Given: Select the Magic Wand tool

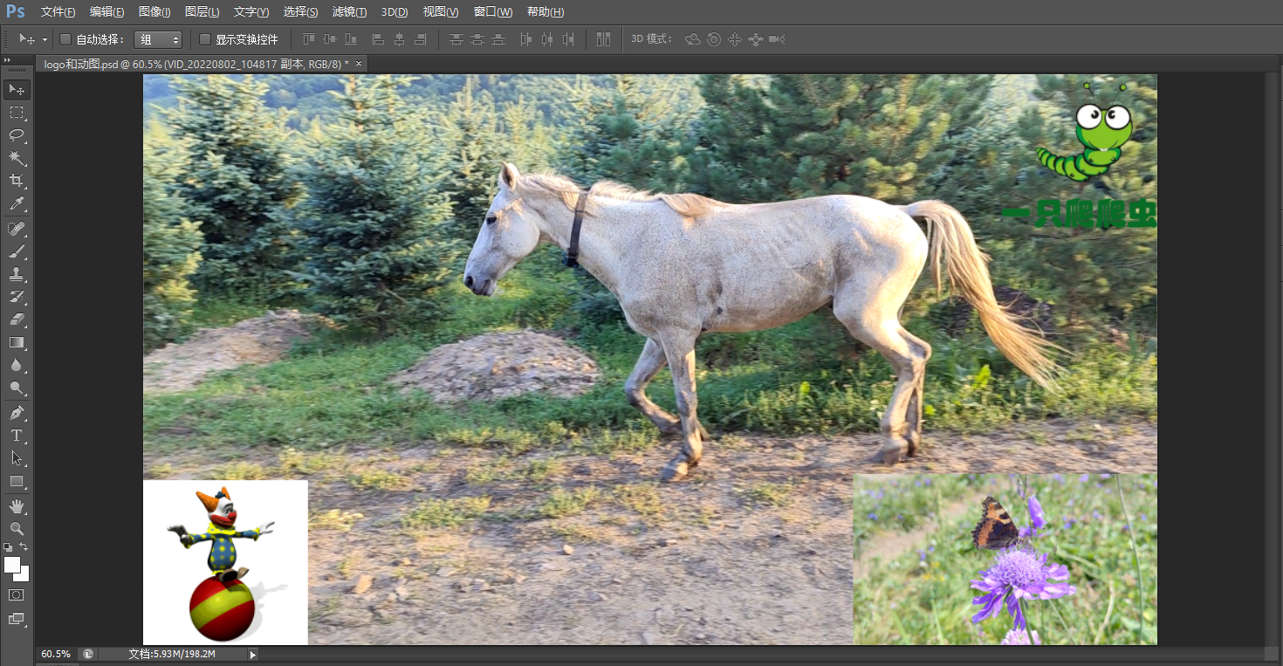Looking at the screenshot, I should coord(17,158).
